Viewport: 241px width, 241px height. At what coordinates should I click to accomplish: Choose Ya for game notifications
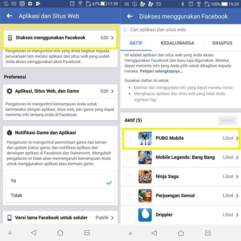60,181
